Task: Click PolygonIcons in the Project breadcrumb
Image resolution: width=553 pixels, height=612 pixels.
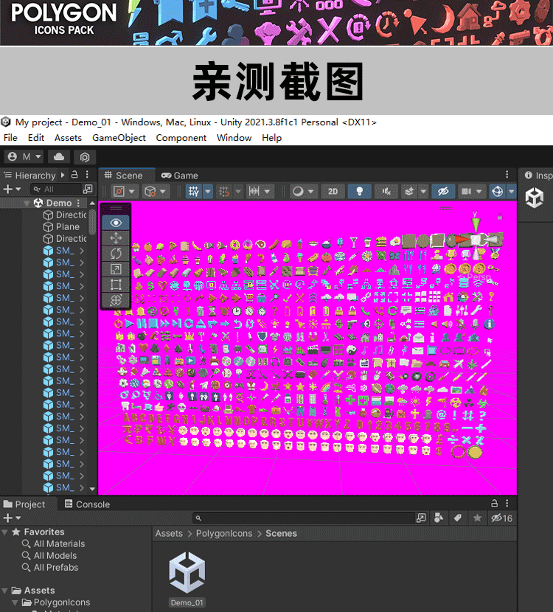Action: [x=224, y=533]
